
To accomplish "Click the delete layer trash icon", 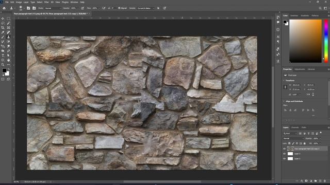I will click(x=325, y=181).
